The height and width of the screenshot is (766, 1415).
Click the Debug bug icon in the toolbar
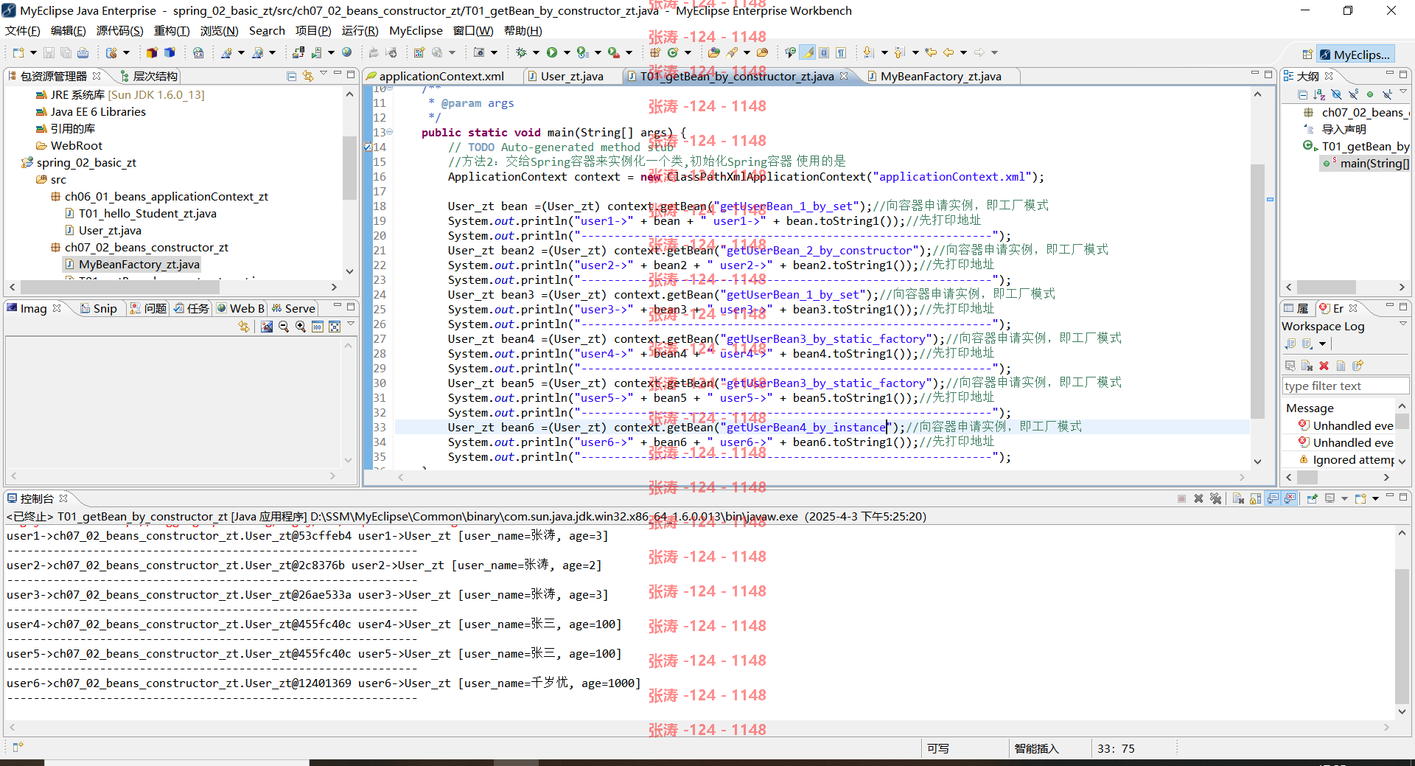521,52
